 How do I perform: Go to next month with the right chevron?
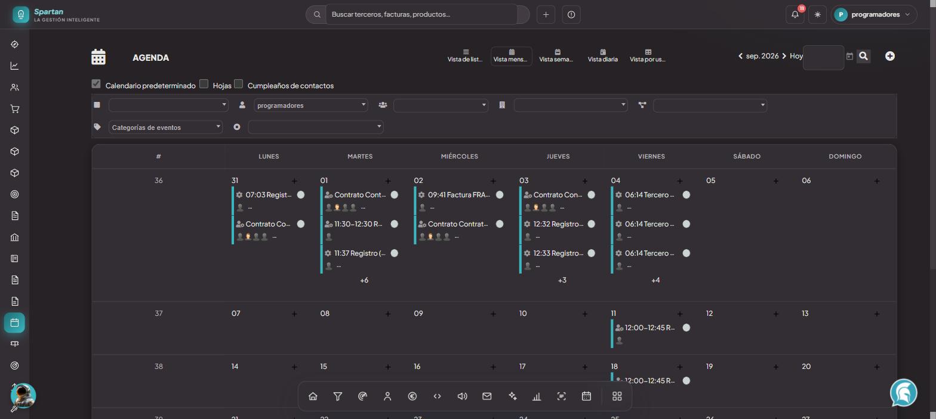[x=784, y=56]
